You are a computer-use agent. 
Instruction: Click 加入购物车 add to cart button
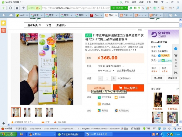[x=128, y=88]
